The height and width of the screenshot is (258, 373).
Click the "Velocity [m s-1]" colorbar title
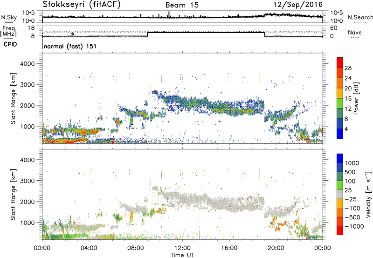[x=368, y=194]
